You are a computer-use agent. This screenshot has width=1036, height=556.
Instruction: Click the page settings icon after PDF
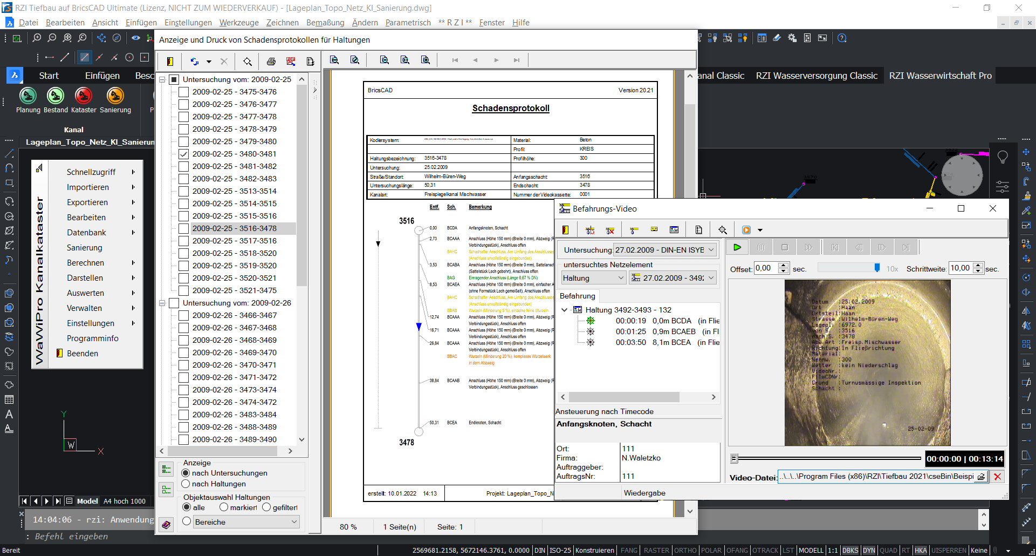pyautogui.click(x=310, y=62)
